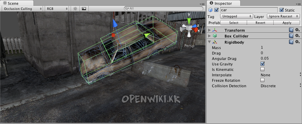
Task: Open the Transform component help icon
Action: point(291,30)
